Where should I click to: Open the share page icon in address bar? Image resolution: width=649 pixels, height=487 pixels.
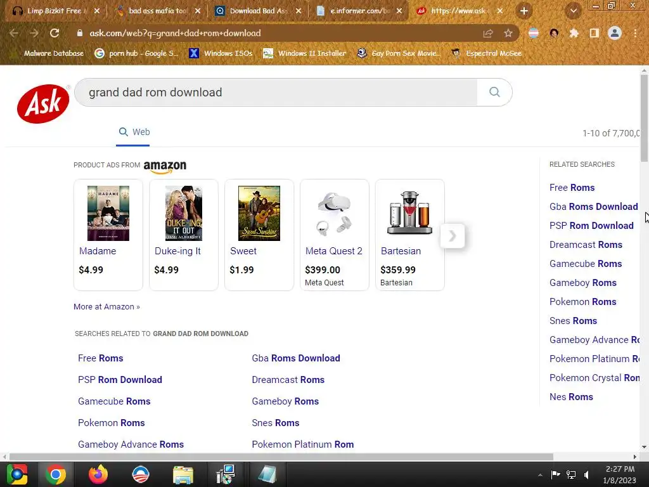point(488,33)
